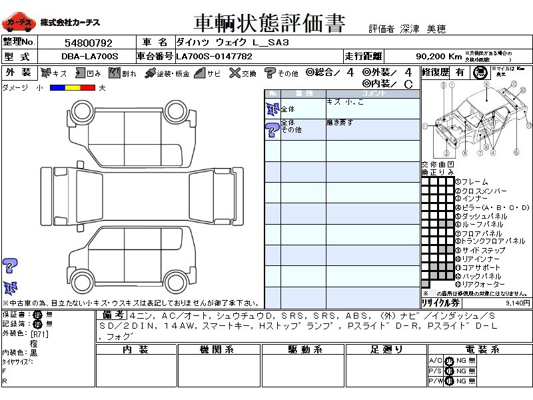Viewport: 533px width, 400px height.
Task: Click the 修復歴 有 value
Action: tap(460, 73)
